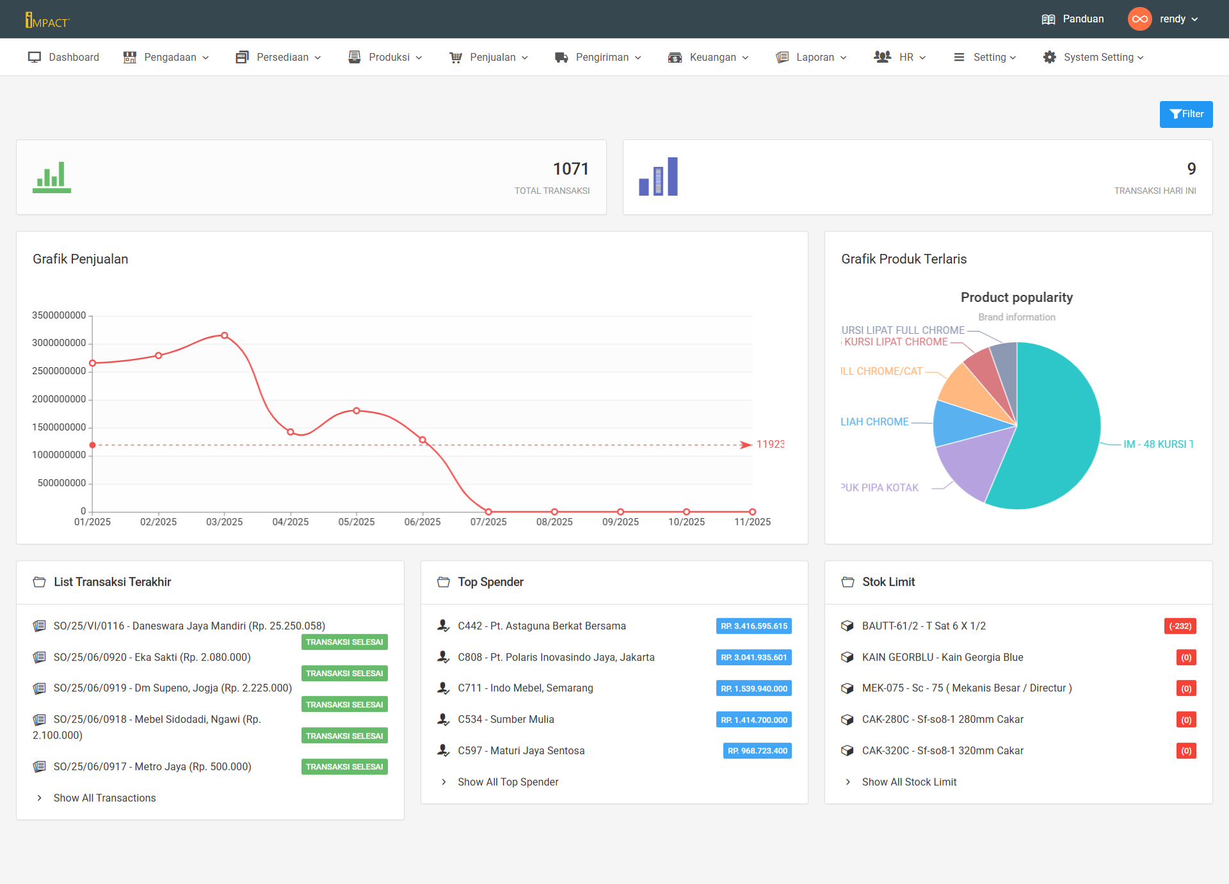Click the 1071 Total Transaksi value
1229x884 pixels.
pyautogui.click(x=570, y=169)
